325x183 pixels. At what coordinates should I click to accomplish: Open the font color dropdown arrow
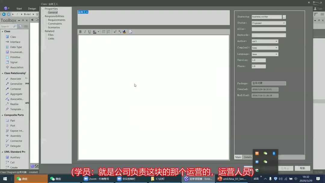pyautogui.click(x=98, y=32)
